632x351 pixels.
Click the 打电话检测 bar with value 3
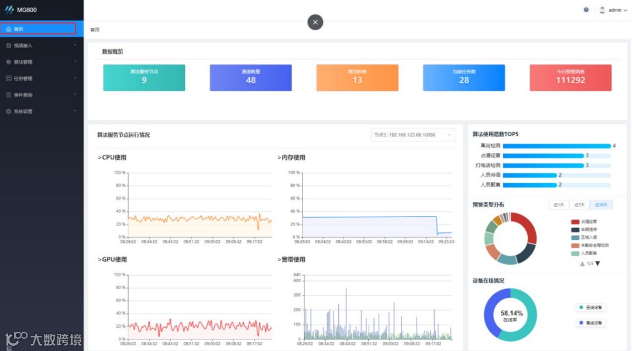tap(543, 165)
